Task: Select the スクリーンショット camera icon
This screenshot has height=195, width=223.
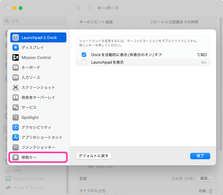Action: click(16, 87)
